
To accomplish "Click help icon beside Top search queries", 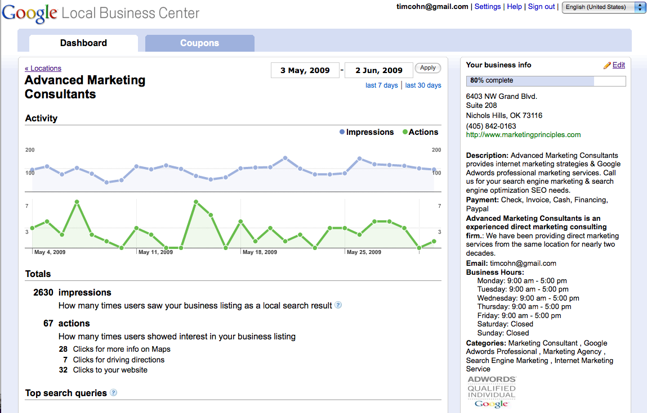I will (113, 393).
